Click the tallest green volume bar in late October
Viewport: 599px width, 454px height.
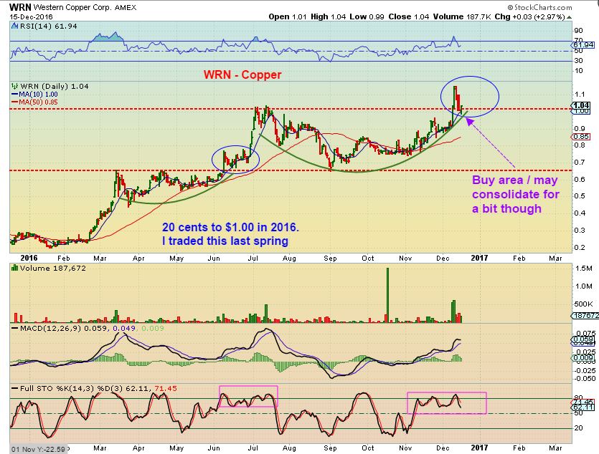tap(388, 295)
